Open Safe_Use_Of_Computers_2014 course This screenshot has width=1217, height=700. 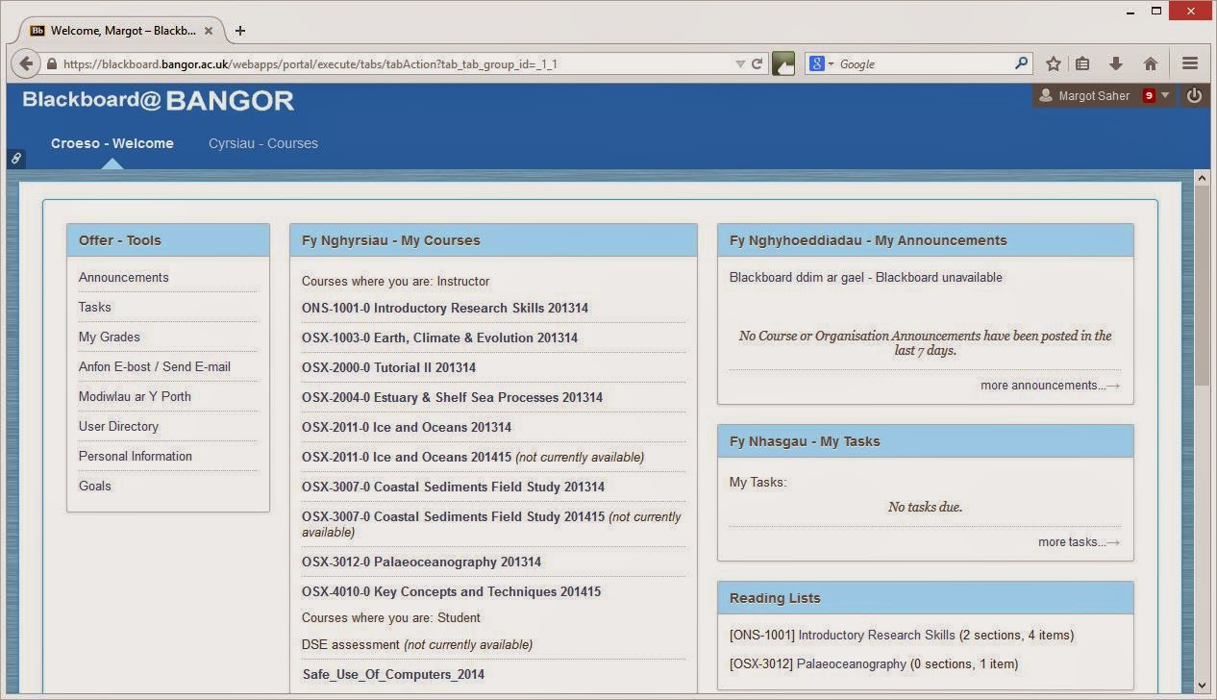(x=393, y=674)
